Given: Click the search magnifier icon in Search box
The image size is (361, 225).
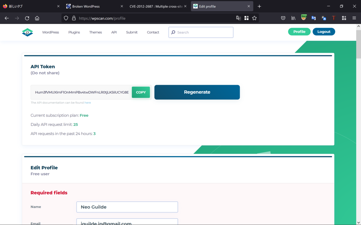Looking at the screenshot, I should tap(173, 32).
